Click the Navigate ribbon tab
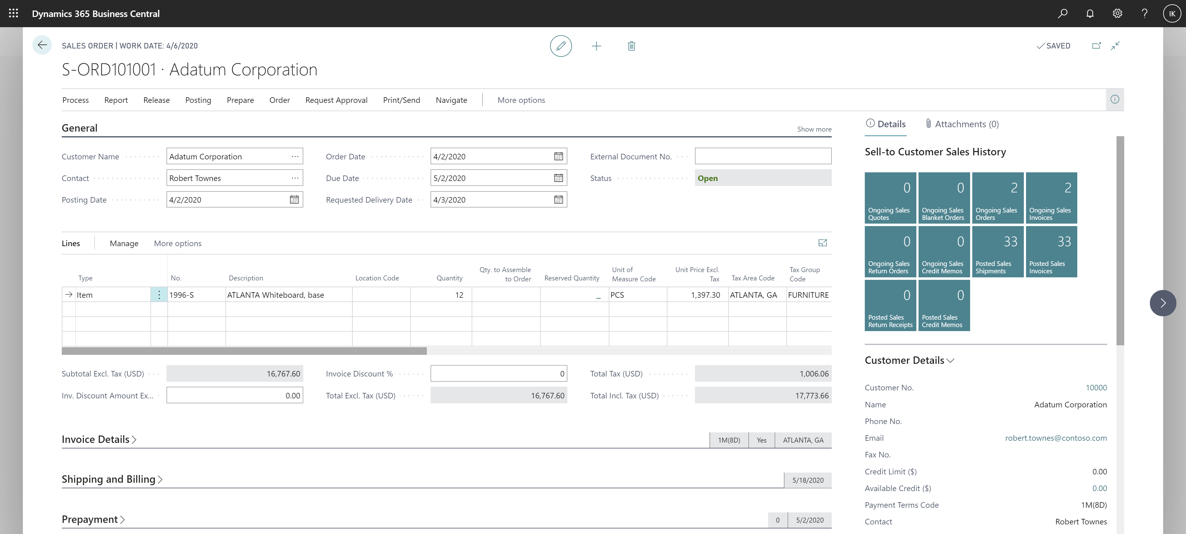The image size is (1186, 534). coord(452,99)
